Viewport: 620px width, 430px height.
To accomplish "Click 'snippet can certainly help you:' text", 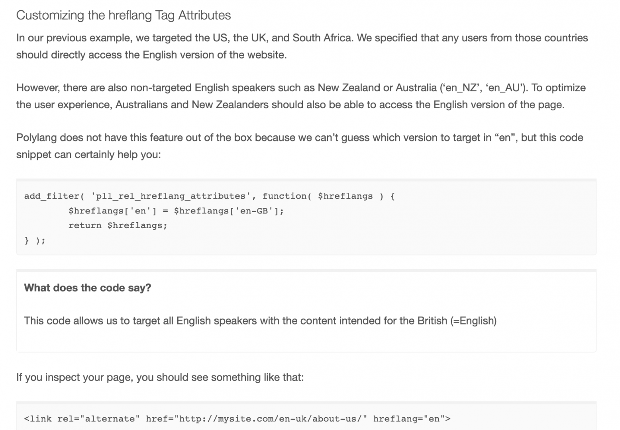I will tap(88, 154).
